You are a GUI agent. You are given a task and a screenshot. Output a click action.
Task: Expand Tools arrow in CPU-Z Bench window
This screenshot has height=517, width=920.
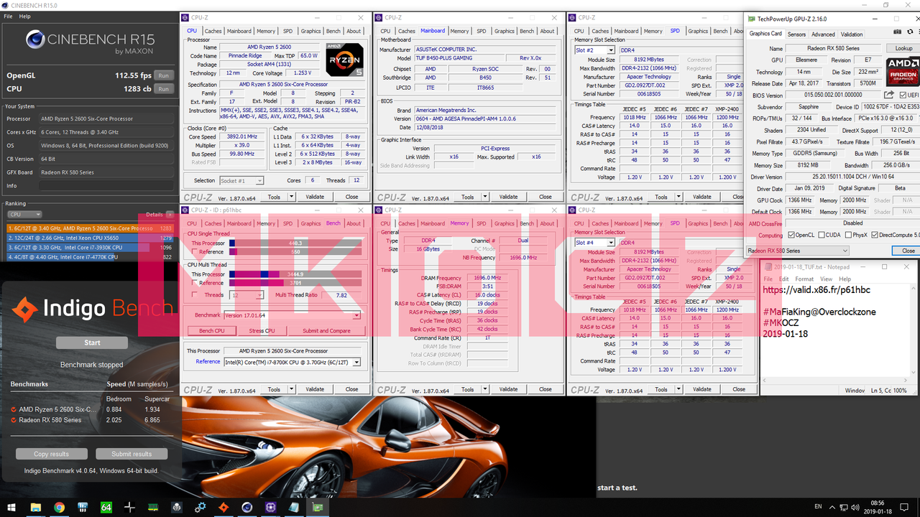pos(291,389)
